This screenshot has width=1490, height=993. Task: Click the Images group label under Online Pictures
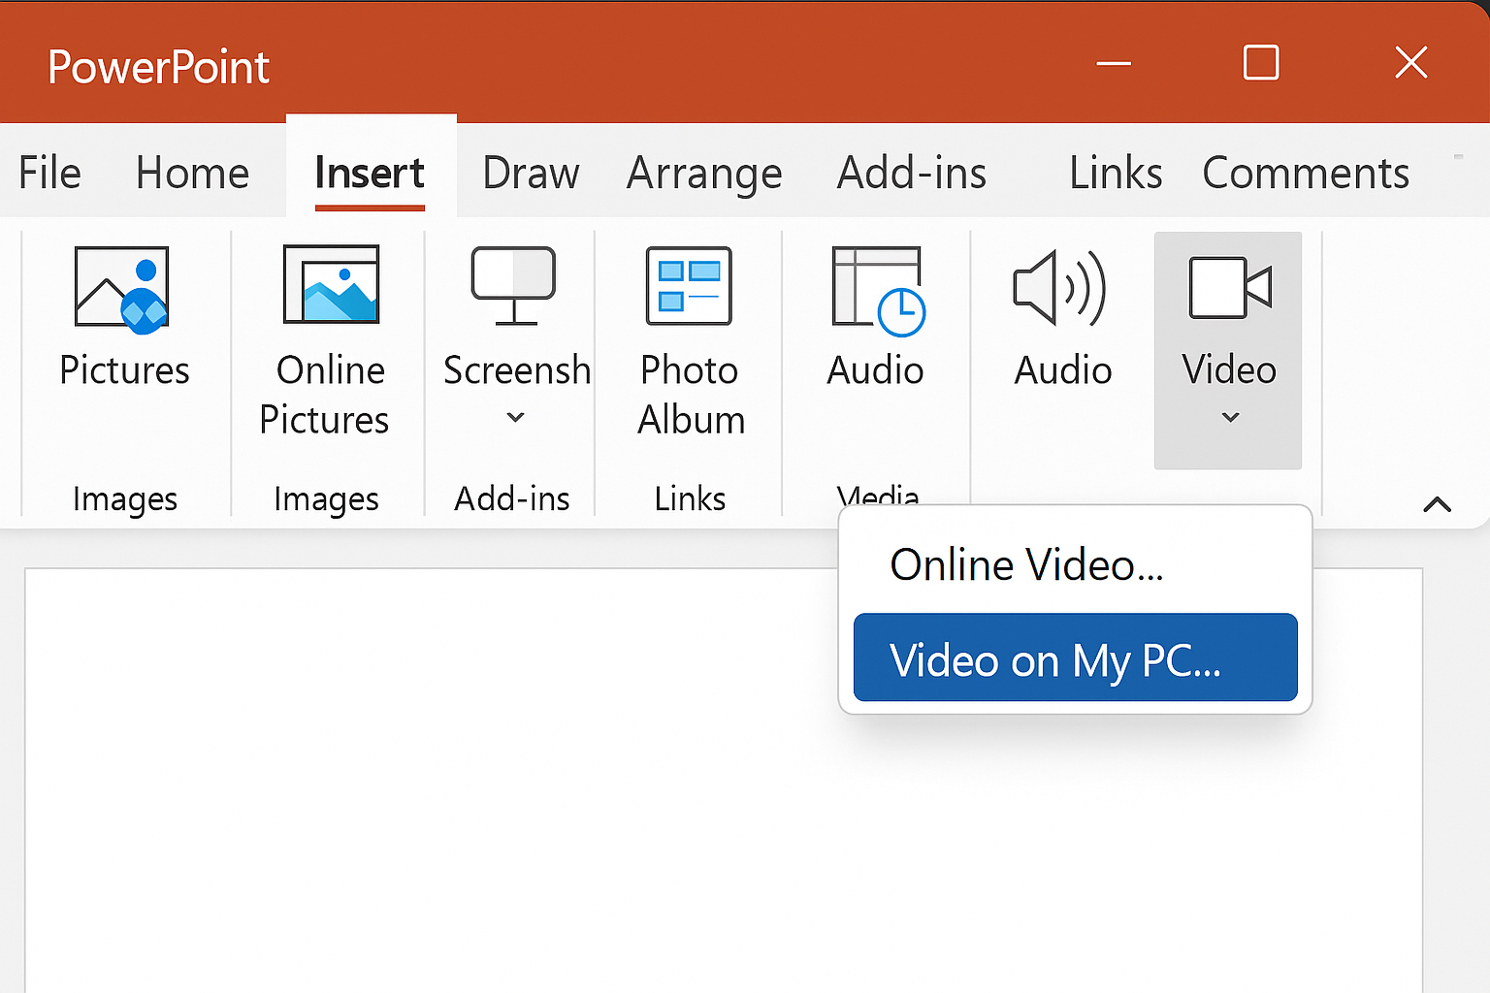[326, 499]
